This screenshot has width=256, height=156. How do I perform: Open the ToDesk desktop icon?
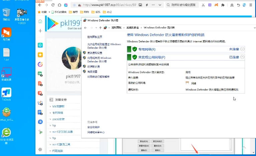pos(6,94)
